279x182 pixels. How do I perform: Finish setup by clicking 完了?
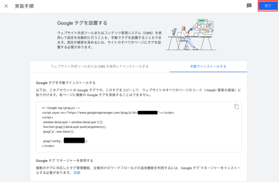coord(268,5)
